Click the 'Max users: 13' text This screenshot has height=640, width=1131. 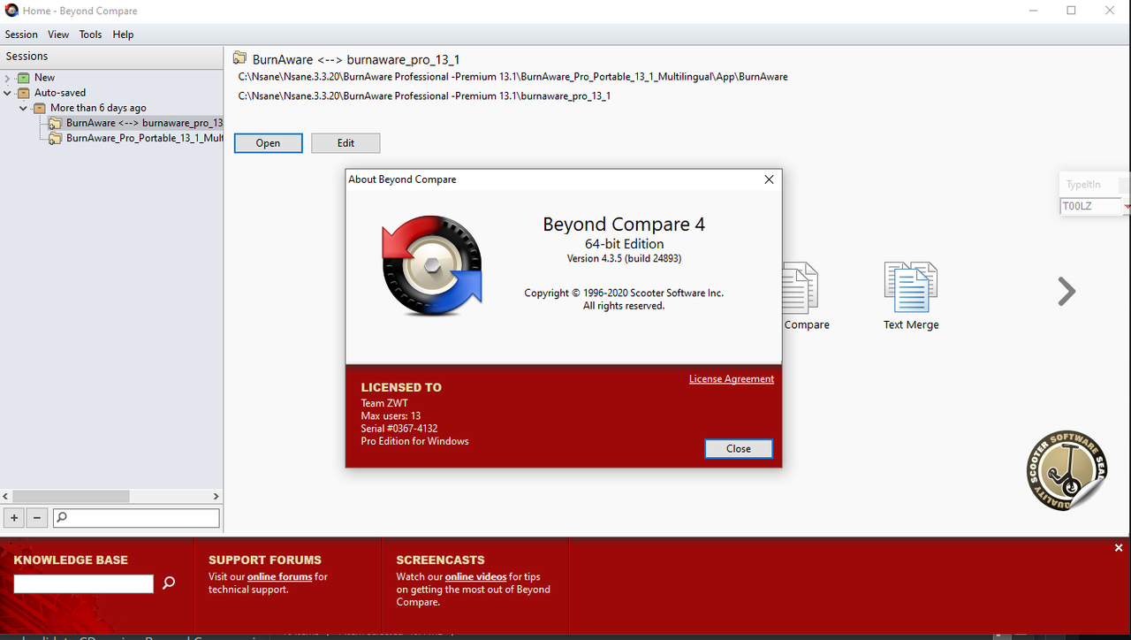pos(391,415)
